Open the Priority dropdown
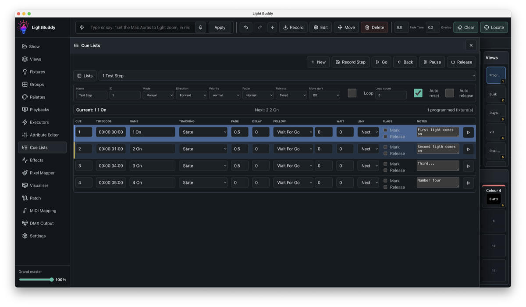This screenshot has height=307, width=526. (x=224, y=95)
